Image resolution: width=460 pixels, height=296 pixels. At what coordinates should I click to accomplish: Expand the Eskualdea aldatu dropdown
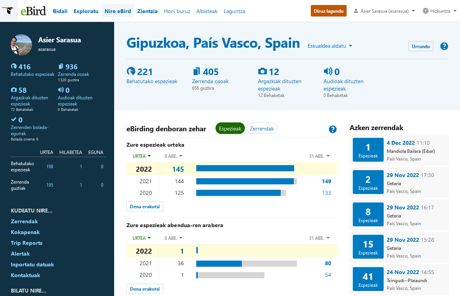pos(330,46)
